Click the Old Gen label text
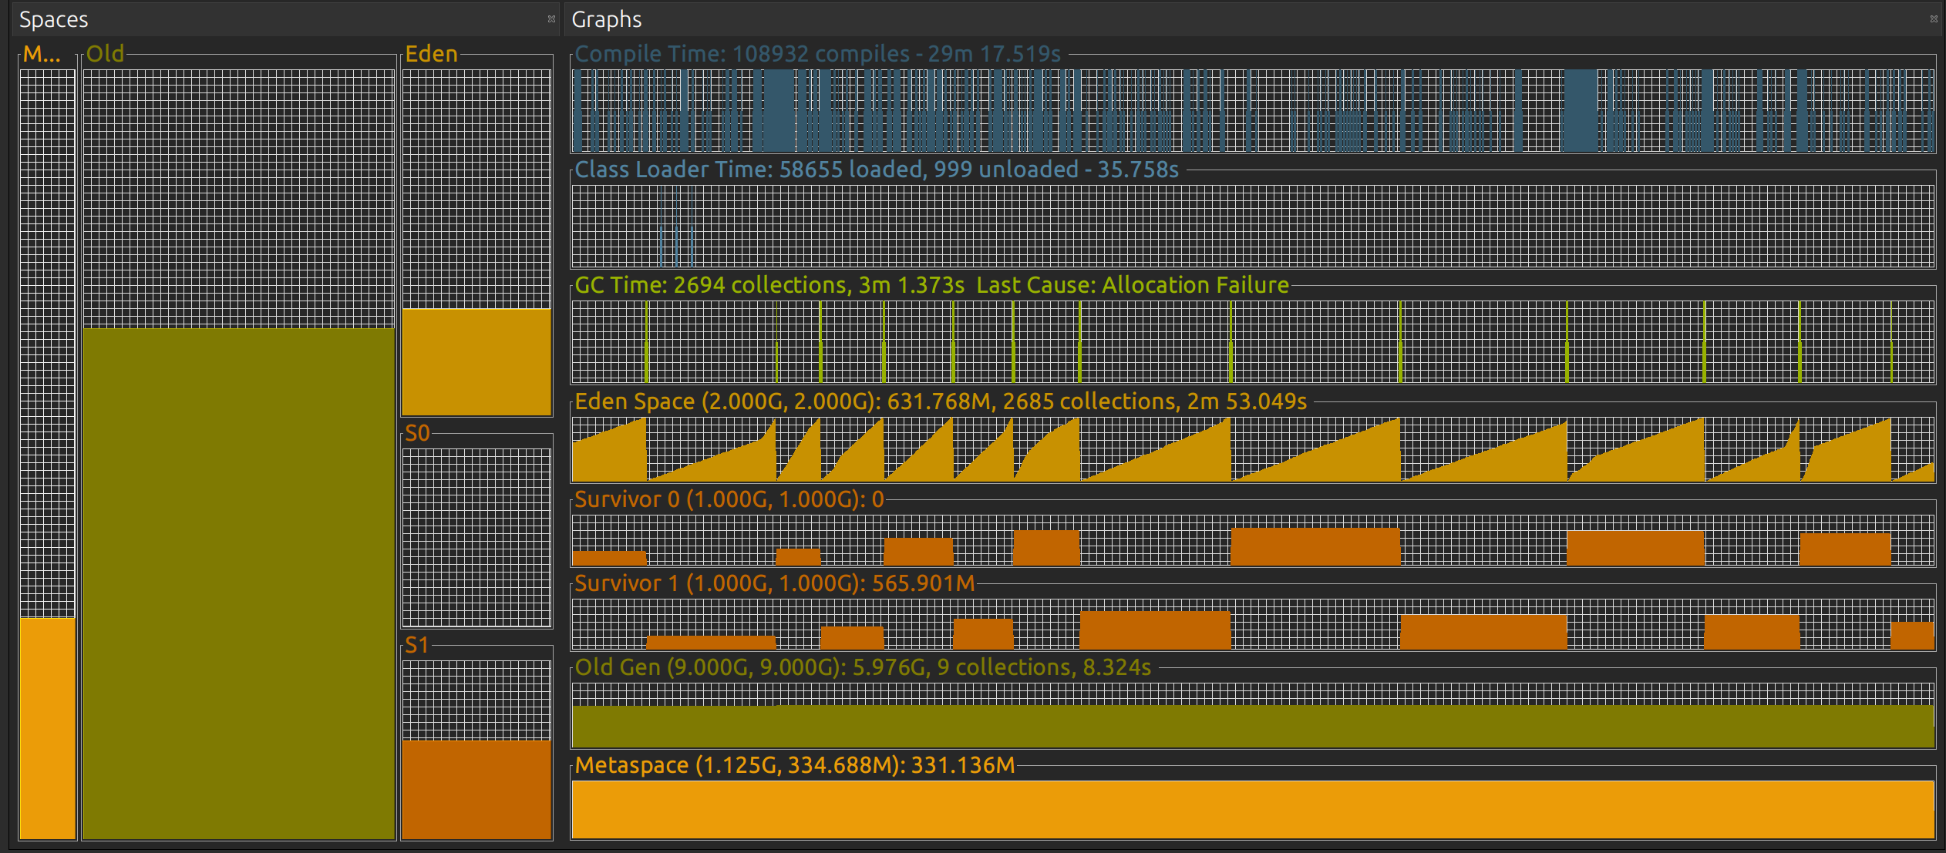Image resolution: width=1946 pixels, height=853 pixels. (x=862, y=667)
